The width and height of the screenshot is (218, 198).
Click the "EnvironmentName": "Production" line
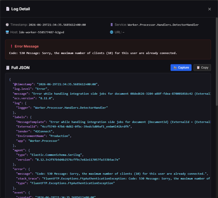tap(44, 136)
